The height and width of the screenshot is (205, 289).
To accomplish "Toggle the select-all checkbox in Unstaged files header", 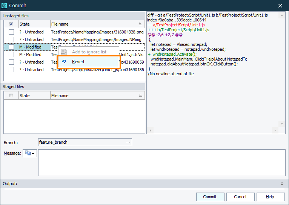I will point(11,24).
